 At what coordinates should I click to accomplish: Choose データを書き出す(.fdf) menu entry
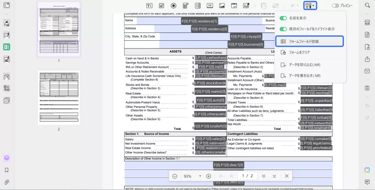pyautogui.click(x=309, y=76)
